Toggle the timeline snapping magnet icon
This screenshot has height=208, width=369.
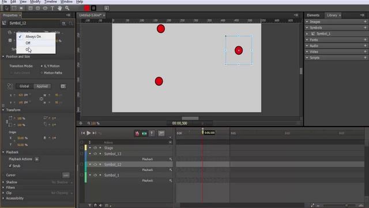95,206
